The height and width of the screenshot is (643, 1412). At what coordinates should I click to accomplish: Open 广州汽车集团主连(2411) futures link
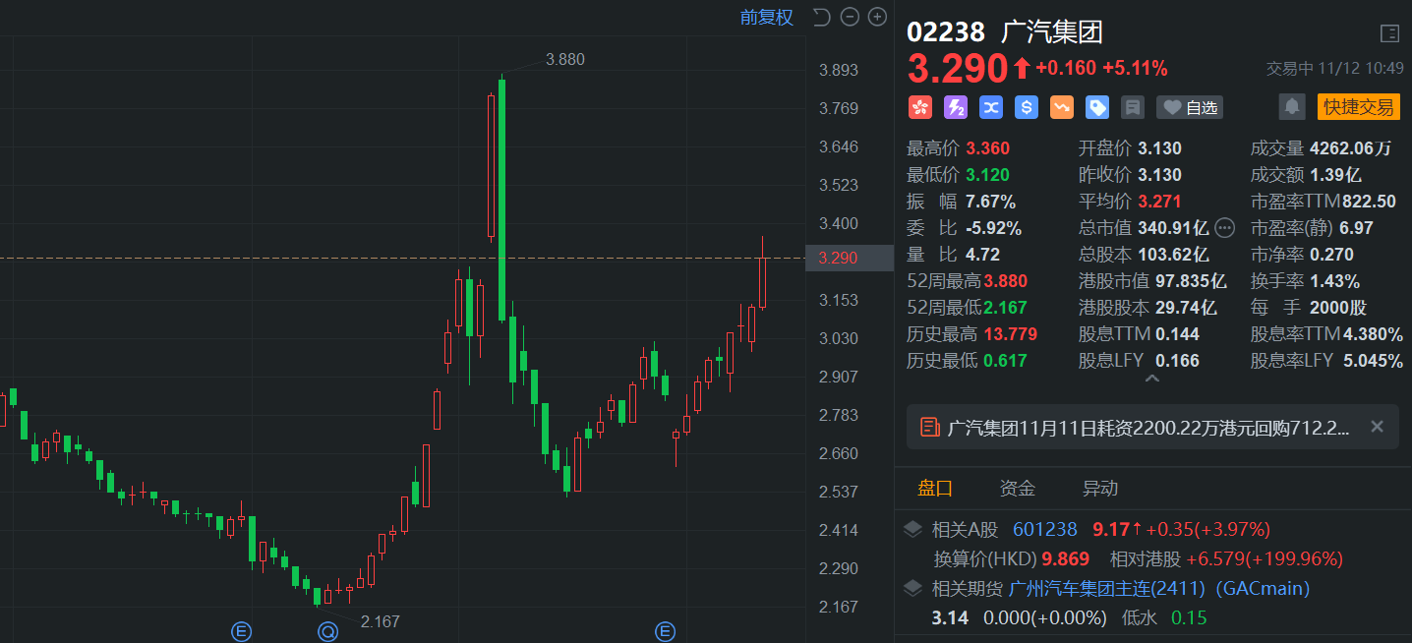1108,589
